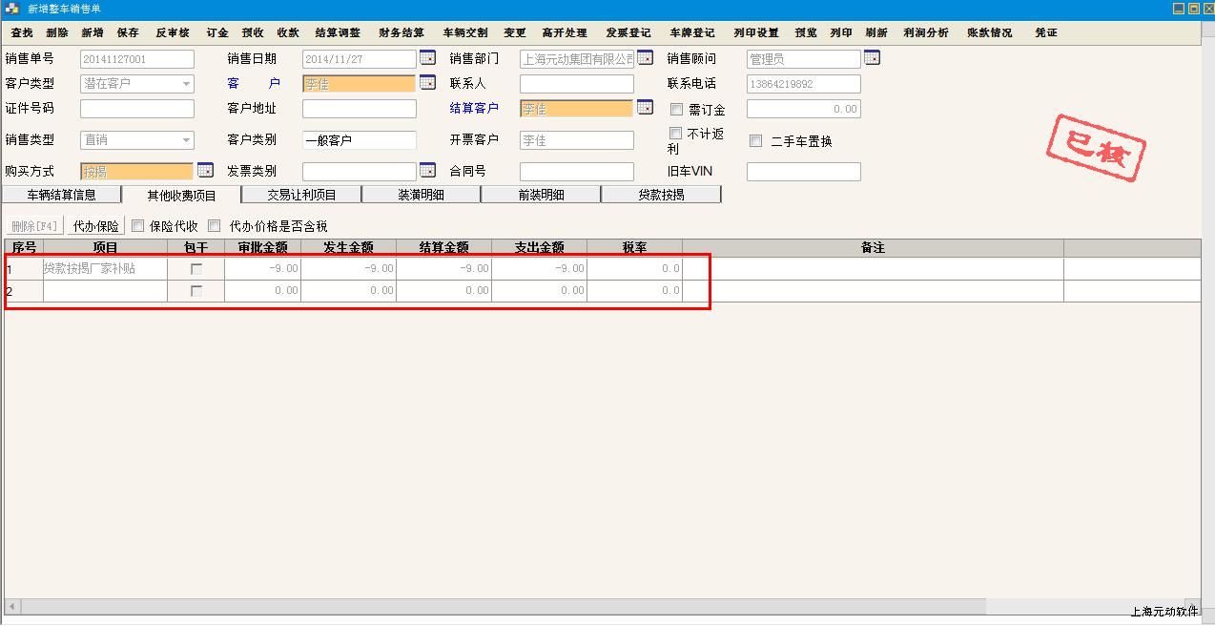The image size is (1215, 626).
Task: Click the app icon in the title bar
Action: click(x=11, y=9)
